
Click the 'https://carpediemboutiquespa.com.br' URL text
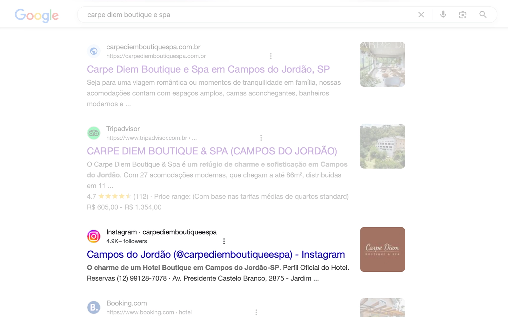pyautogui.click(x=156, y=56)
